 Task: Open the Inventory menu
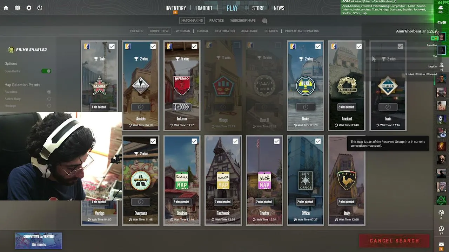tap(176, 8)
